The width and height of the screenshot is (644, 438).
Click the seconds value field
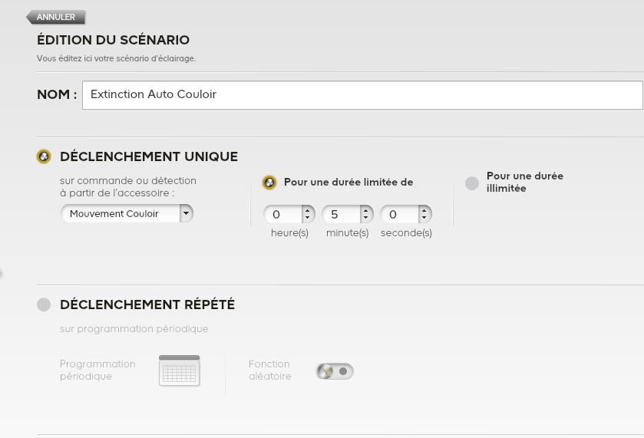click(x=399, y=214)
